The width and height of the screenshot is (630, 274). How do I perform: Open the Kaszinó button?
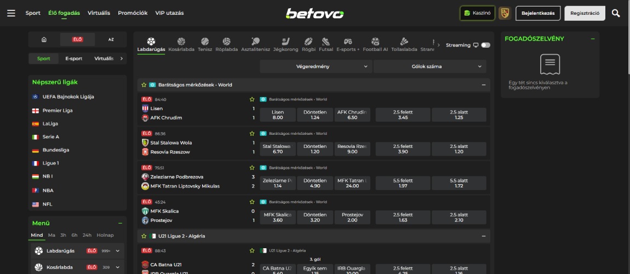pos(477,13)
